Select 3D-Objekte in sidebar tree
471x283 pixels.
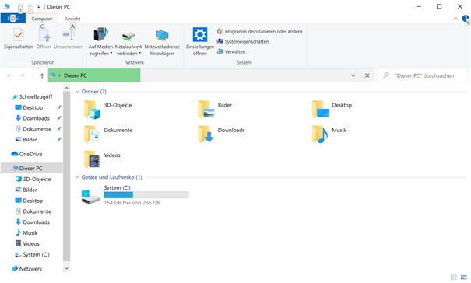33,179
